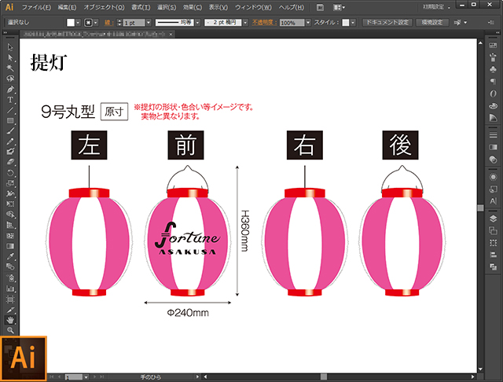Image resolution: width=503 pixels, height=382 pixels.
Task: Expand the left tools panel double arrows
Action: click(6, 33)
